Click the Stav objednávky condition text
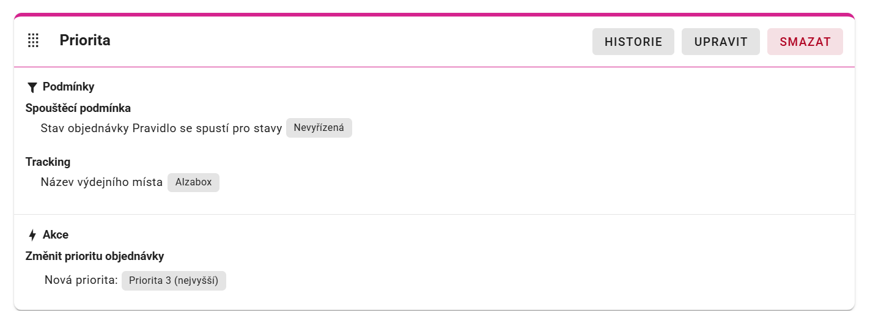 [x=85, y=128]
